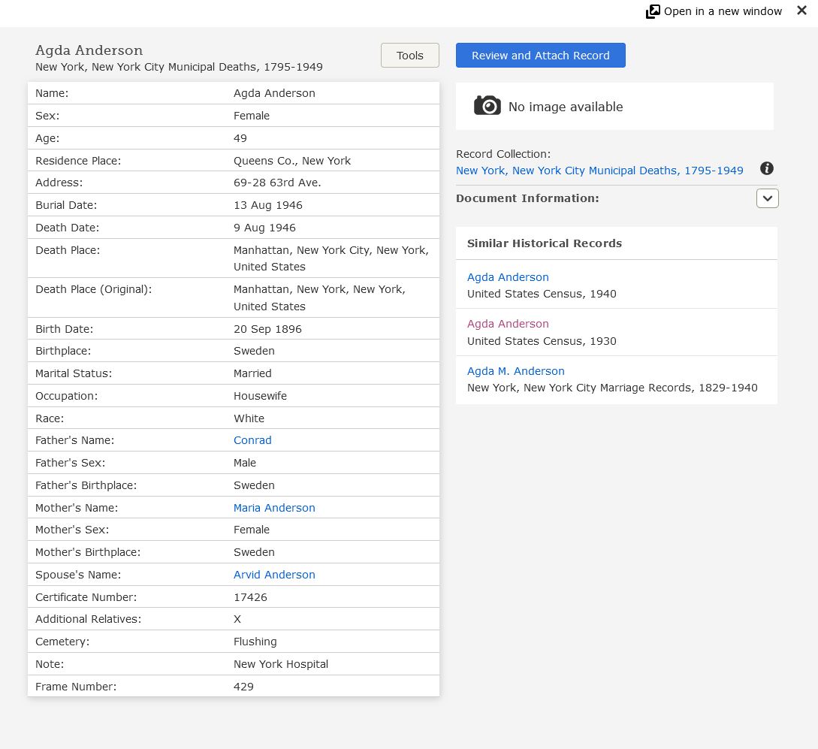Click the 'No image available' text

[566, 107]
